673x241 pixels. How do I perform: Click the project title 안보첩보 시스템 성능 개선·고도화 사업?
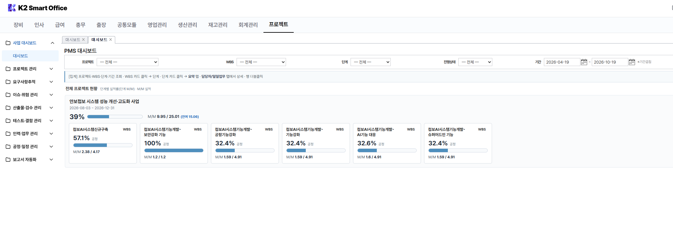pyautogui.click(x=104, y=102)
